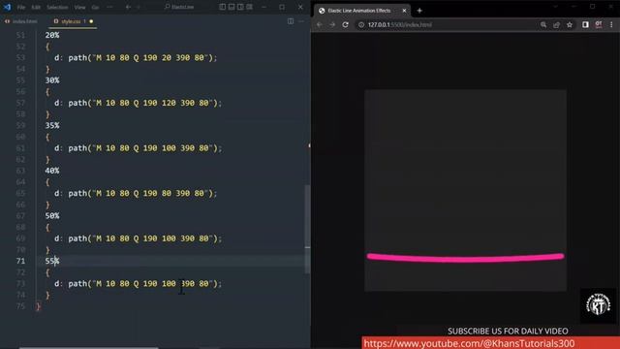Open the Selection menu in VS Code

point(57,7)
